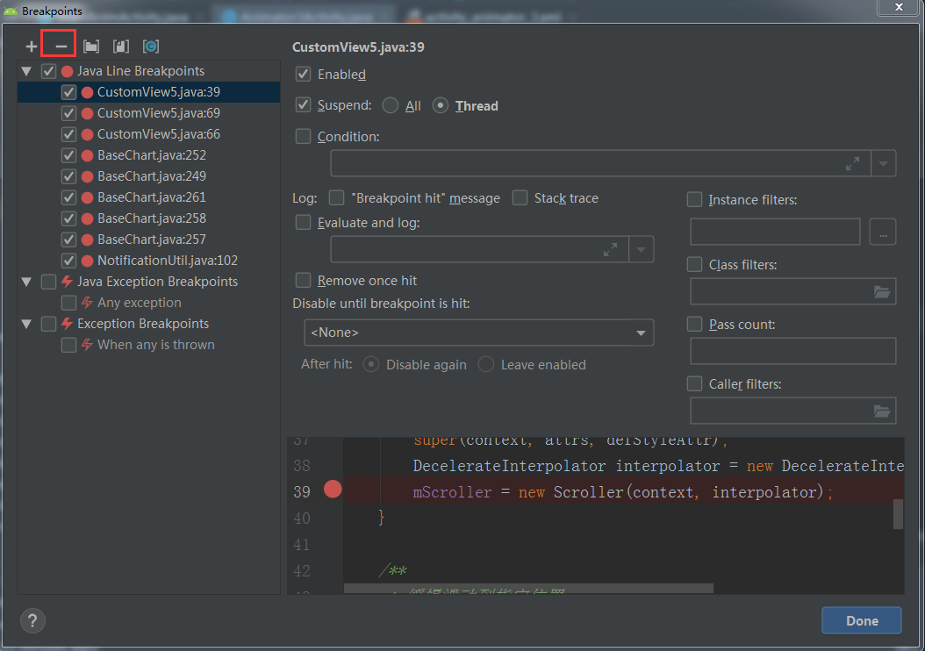Viewport: 925px width, 651px height.
Task: Check the Caller filters checkbox
Action: click(694, 383)
